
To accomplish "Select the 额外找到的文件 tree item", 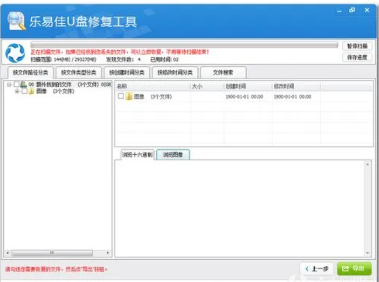I will [x=70, y=85].
